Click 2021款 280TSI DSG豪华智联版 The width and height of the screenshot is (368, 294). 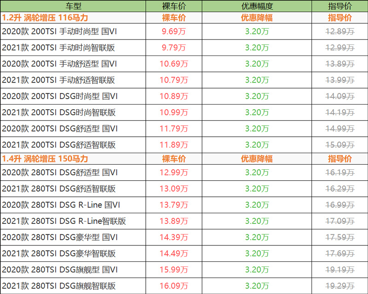pos(59,253)
